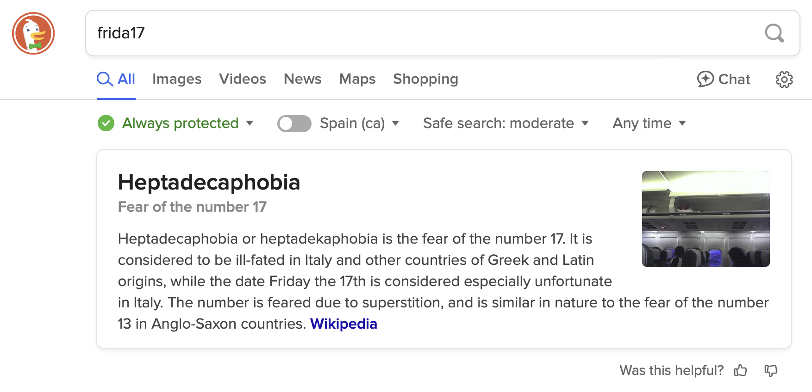812x392 pixels.
Task: Expand the Any time filter
Action: click(x=649, y=123)
